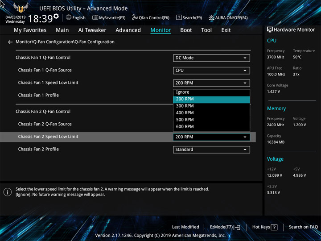This screenshot has width=321, height=241.
Task: Open MyFavorite(F3) list
Action: tap(109, 17)
